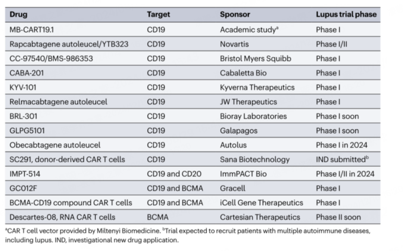Click the Phase II soon cell
Image resolution: width=403 pixels, height=251 pixels.
point(338,217)
